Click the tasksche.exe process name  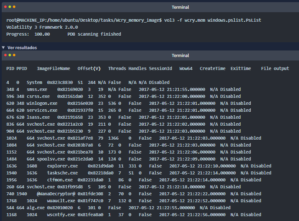click(x=62, y=173)
